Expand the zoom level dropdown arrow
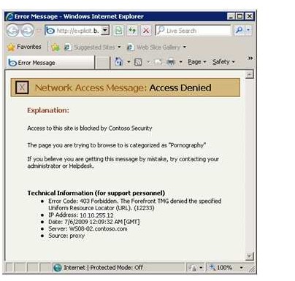 241,268
